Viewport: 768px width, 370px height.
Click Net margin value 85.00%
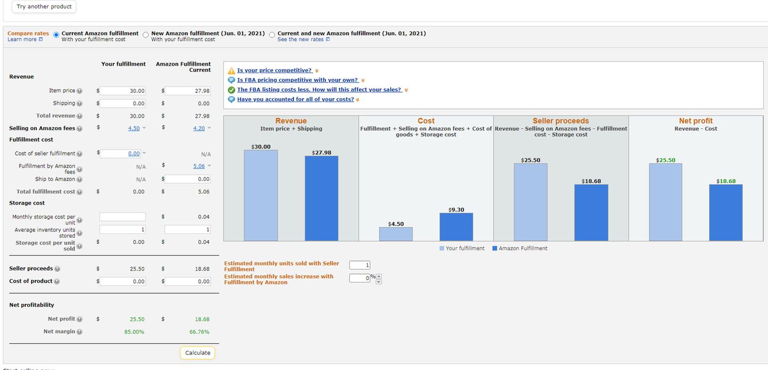(x=134, y=332)
